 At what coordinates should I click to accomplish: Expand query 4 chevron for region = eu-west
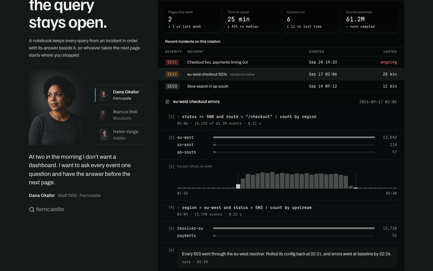tap(179, 208)
